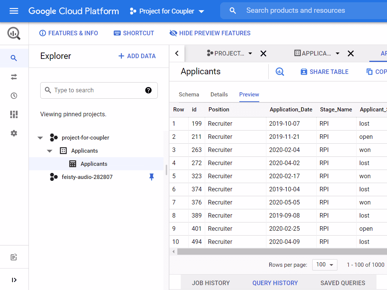Image resolution: width=387 pixels, height=290 pixels.
Task: Click the Share Table button
Action: pyautogui.click(x=324, y=72)
